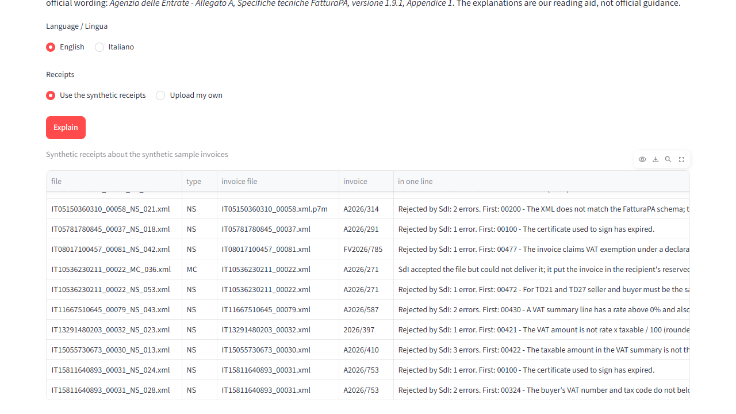Sort by the file column header
Screen dimensions: 736x414
(114, 181)
